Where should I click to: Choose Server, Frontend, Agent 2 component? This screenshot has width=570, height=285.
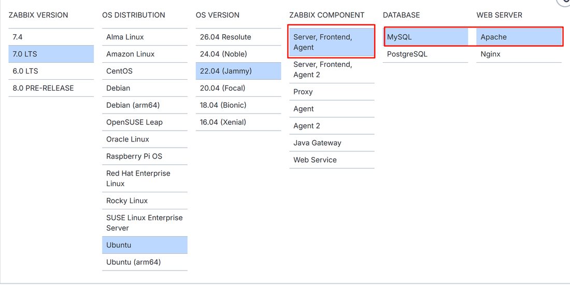[x=332, y=69]
